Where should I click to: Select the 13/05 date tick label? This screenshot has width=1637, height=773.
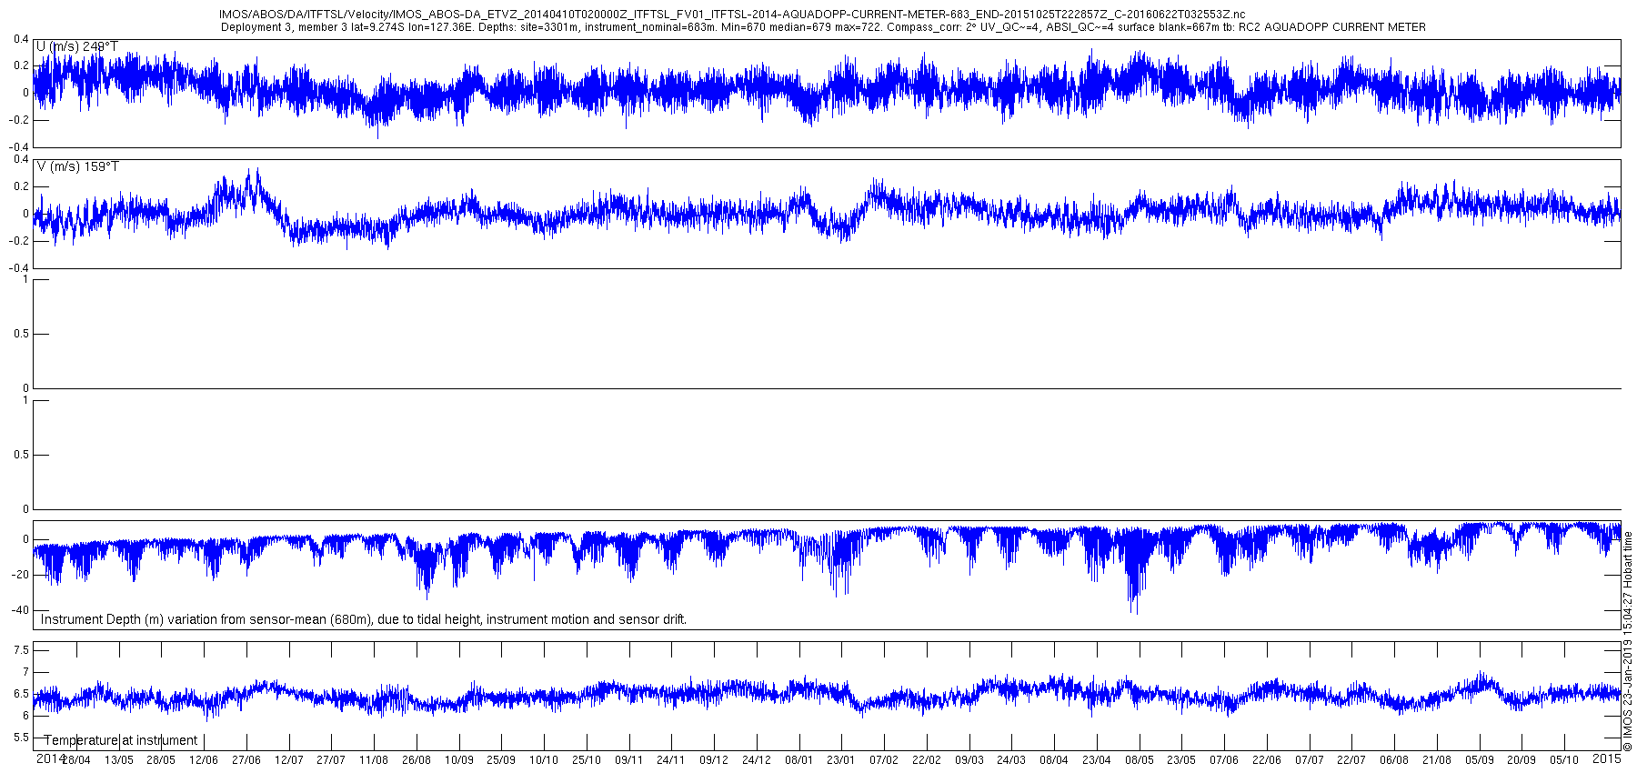pos(119,760)
